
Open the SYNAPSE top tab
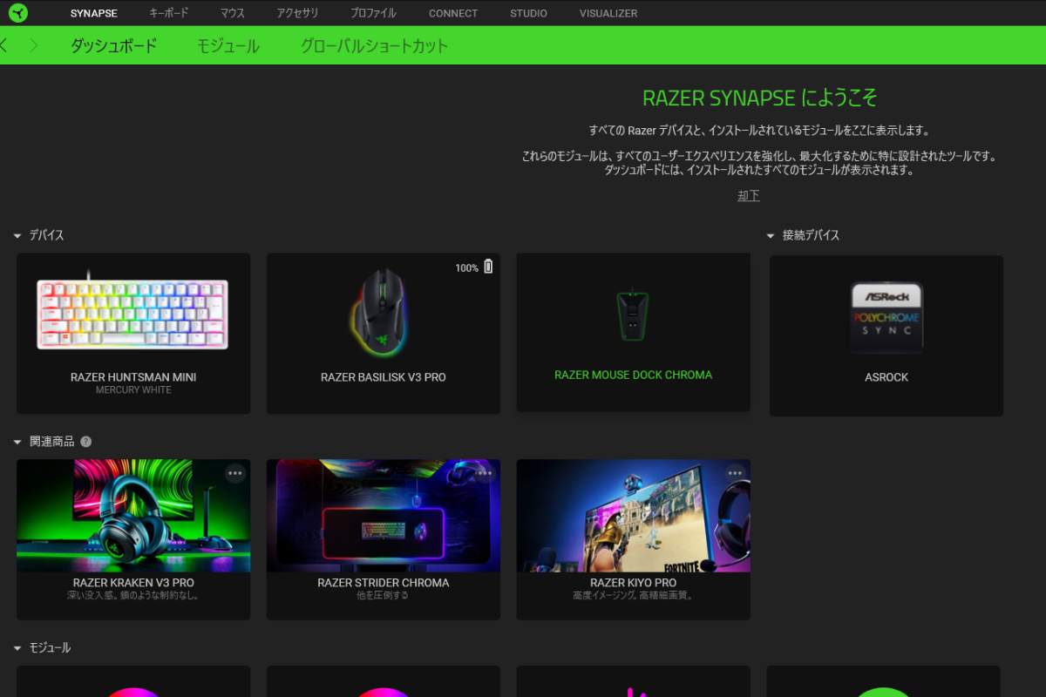click(93, 13)
